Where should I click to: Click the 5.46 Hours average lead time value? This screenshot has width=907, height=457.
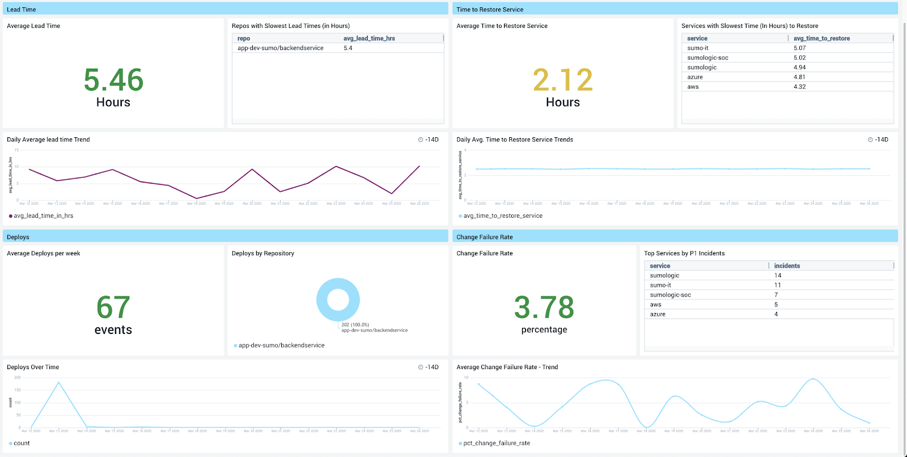pos(113,80)
